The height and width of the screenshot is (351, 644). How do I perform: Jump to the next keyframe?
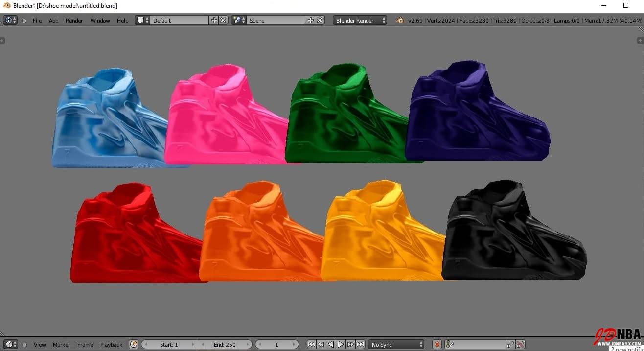350,344
